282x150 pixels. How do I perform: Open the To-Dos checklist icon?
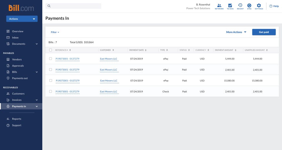click(230, 6)
